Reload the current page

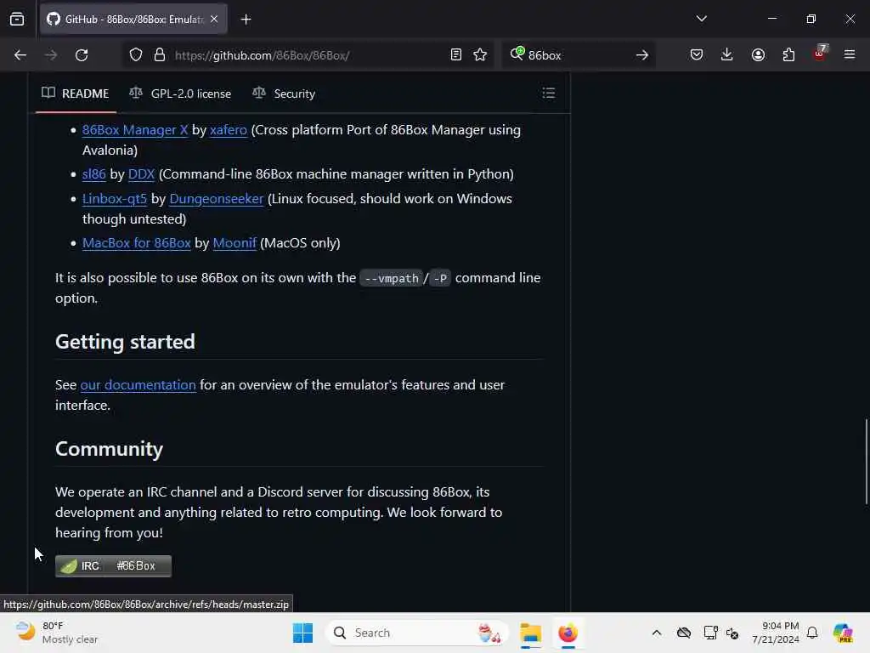tap(82, 55)
